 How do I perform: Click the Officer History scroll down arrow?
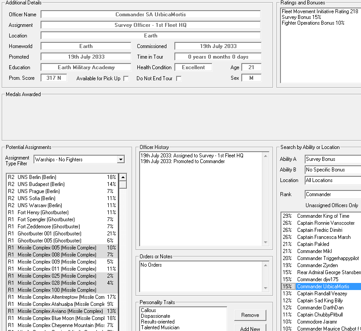tap(265, 242)
